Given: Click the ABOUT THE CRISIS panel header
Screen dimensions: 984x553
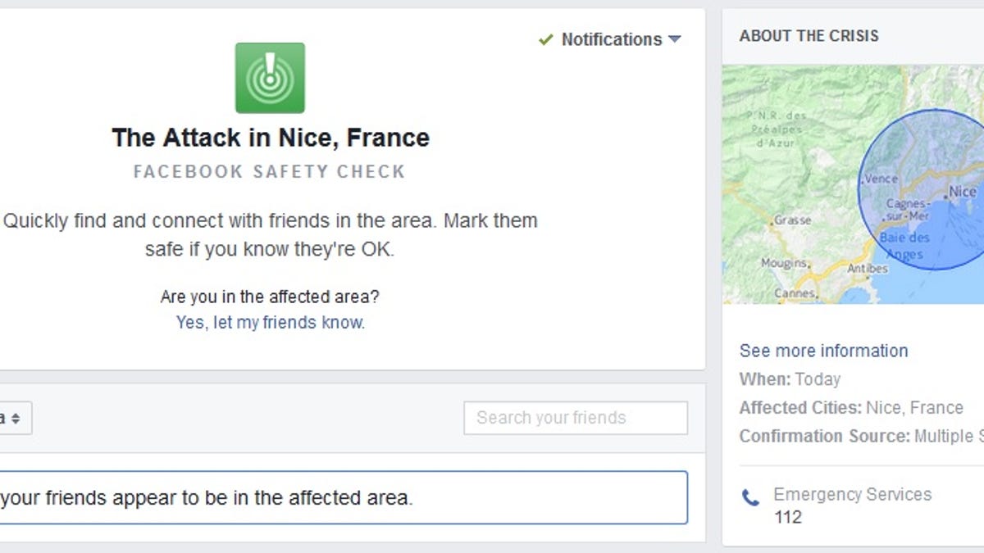Looking at the screenshot, I should coord(809,35).
